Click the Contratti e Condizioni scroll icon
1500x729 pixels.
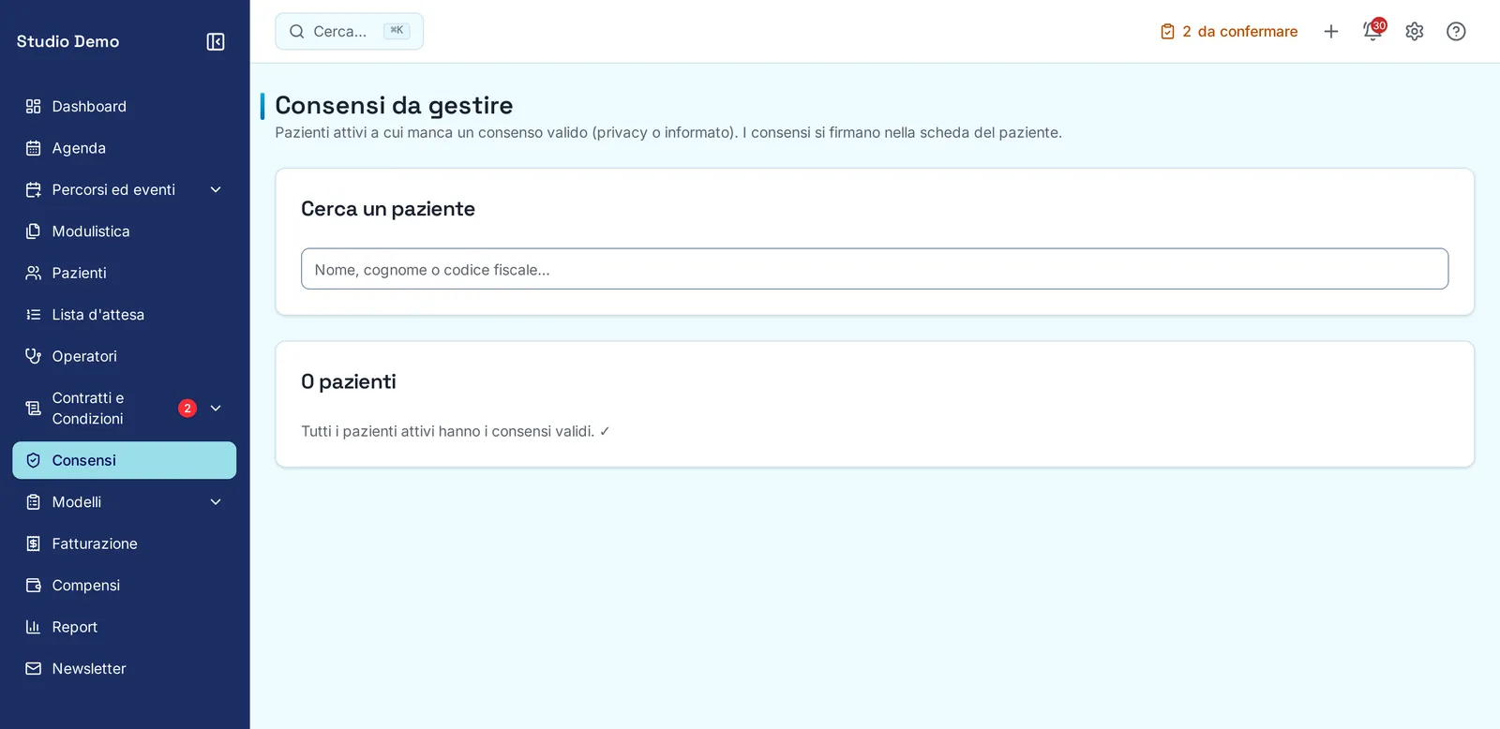(34, 409)
